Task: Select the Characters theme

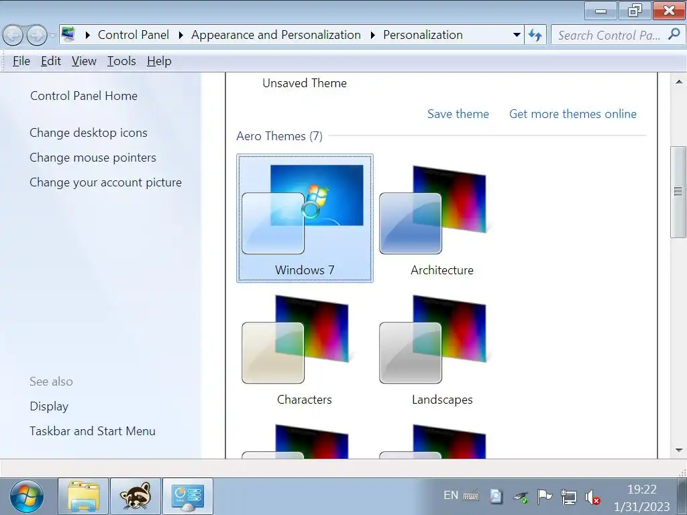Action: click(305, 349)
